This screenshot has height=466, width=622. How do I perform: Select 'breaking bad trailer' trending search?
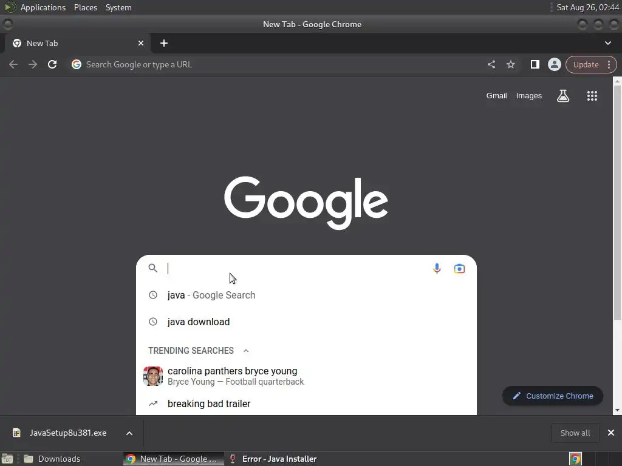[x=306, y=404]
